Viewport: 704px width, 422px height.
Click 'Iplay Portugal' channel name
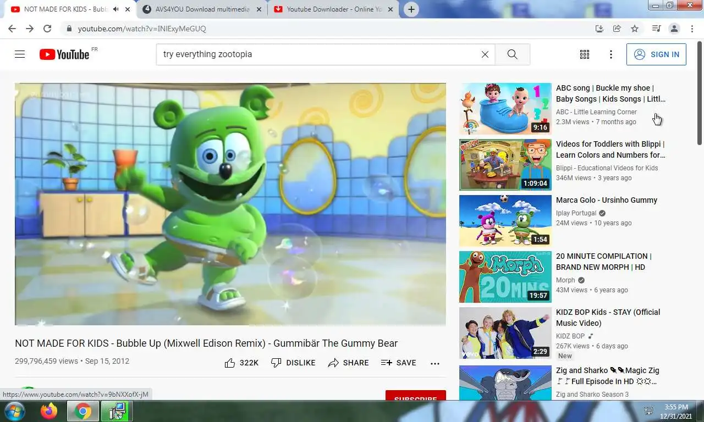click(576, 213)
